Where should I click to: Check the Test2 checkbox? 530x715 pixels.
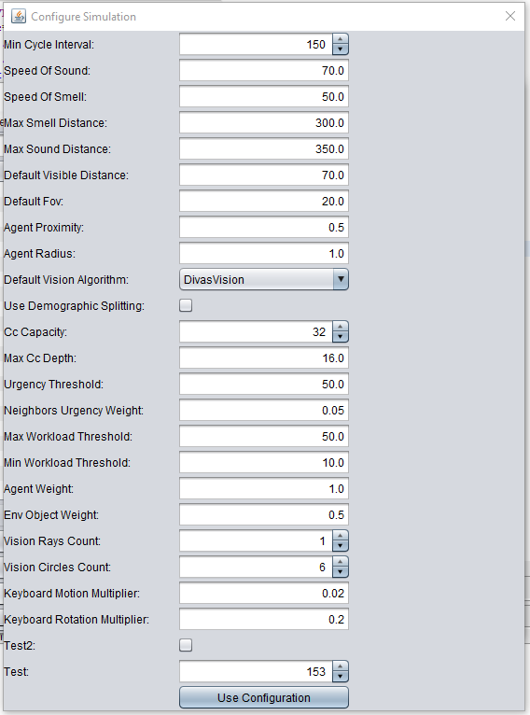coord(186,645)
